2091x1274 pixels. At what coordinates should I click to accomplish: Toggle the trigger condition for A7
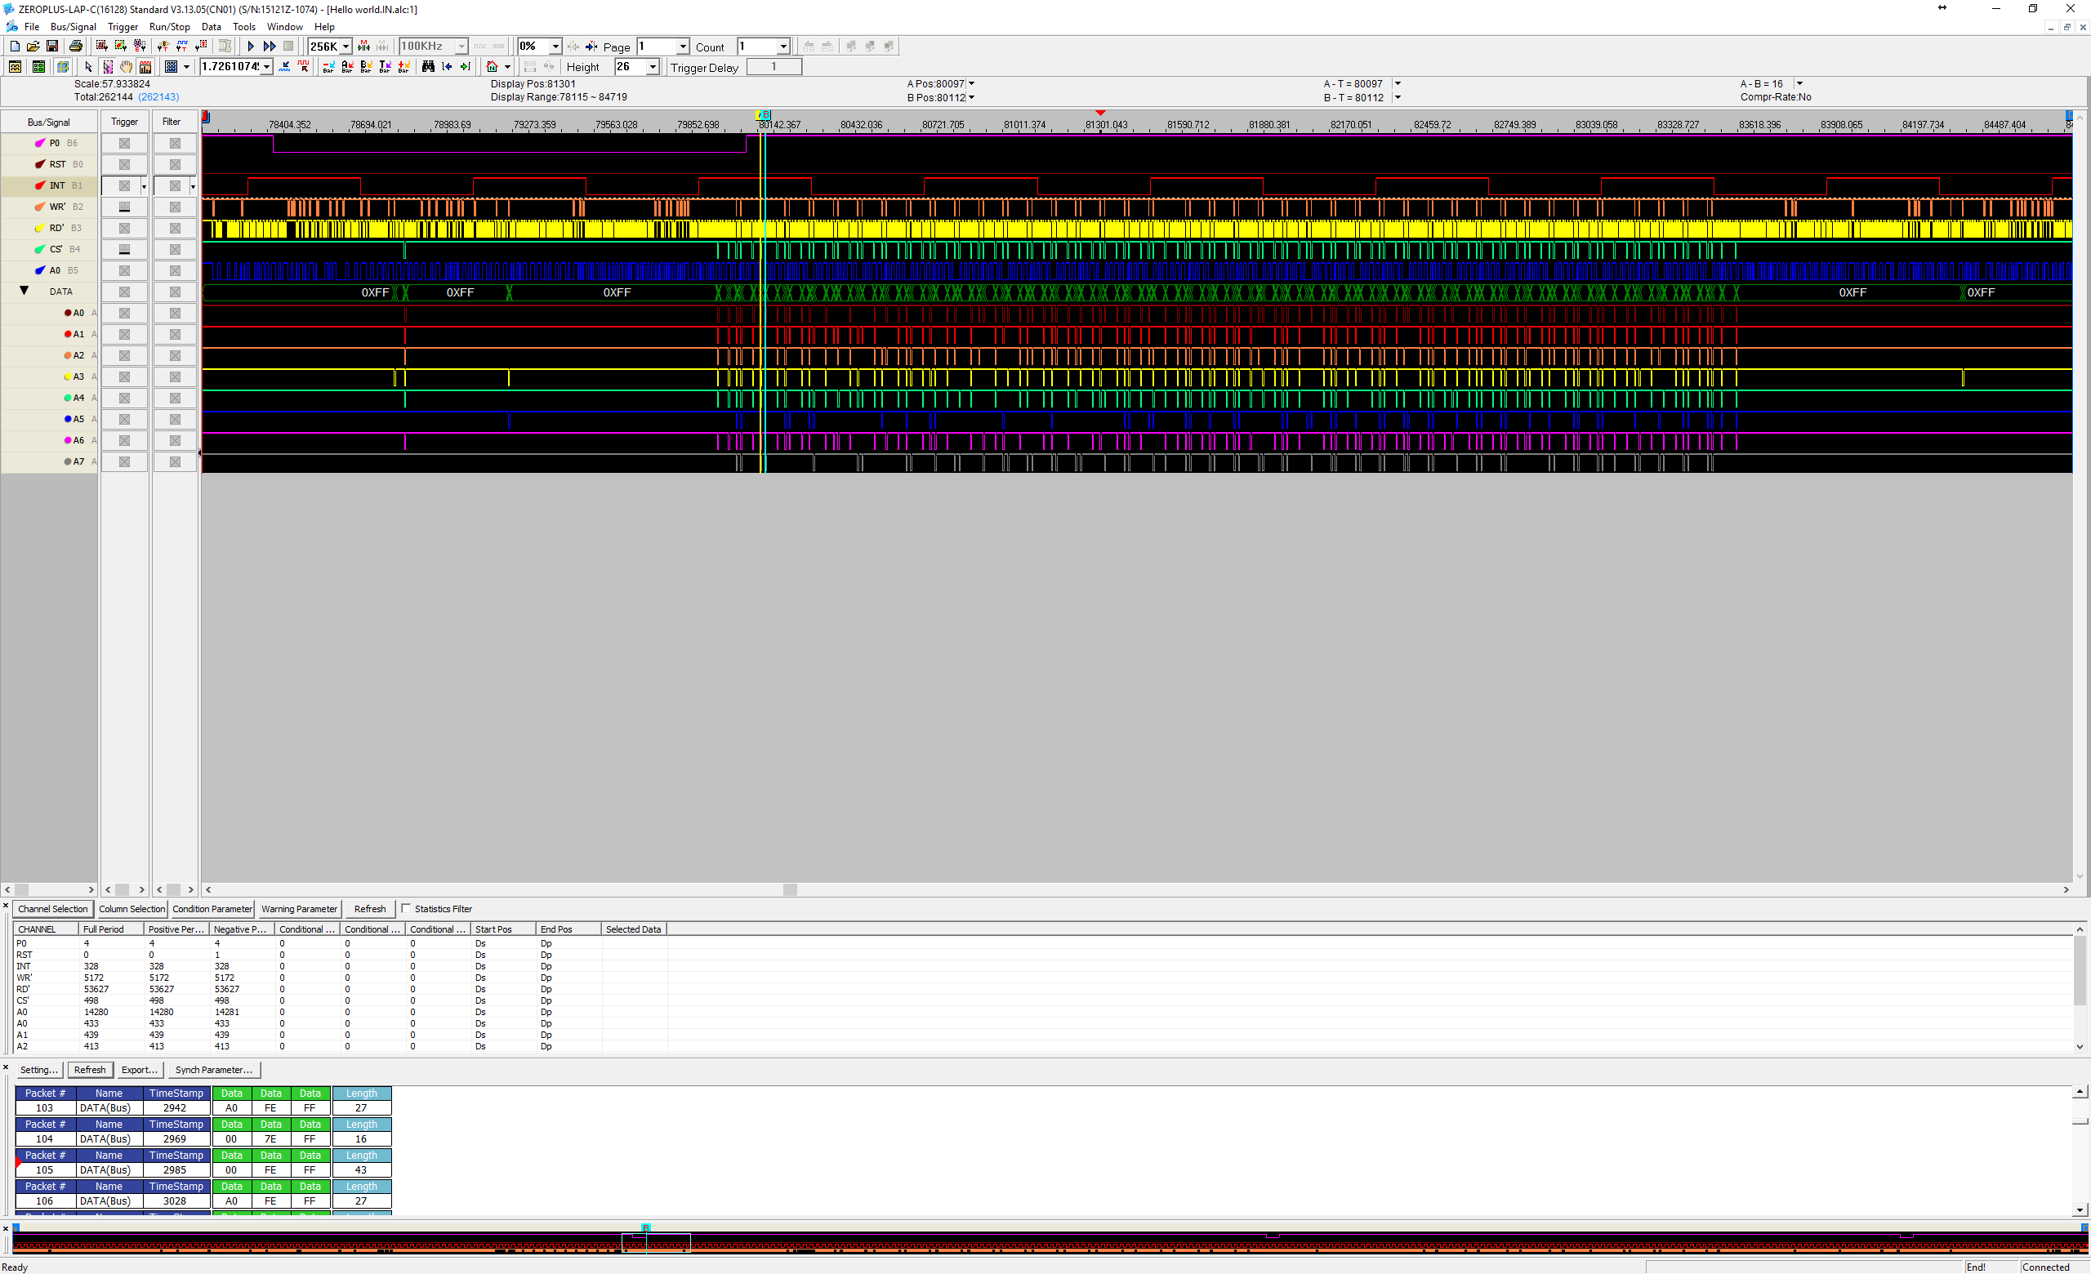pos(124,461)
